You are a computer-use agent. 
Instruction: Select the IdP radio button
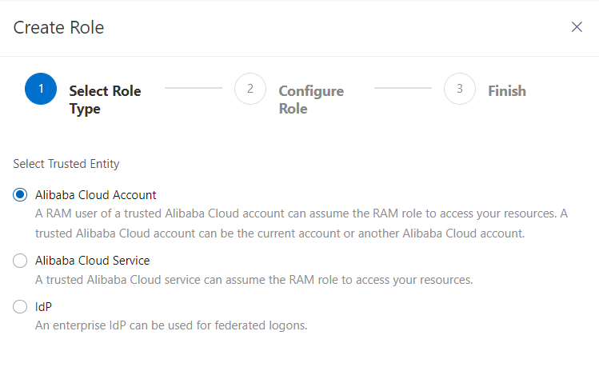[20, 306]
